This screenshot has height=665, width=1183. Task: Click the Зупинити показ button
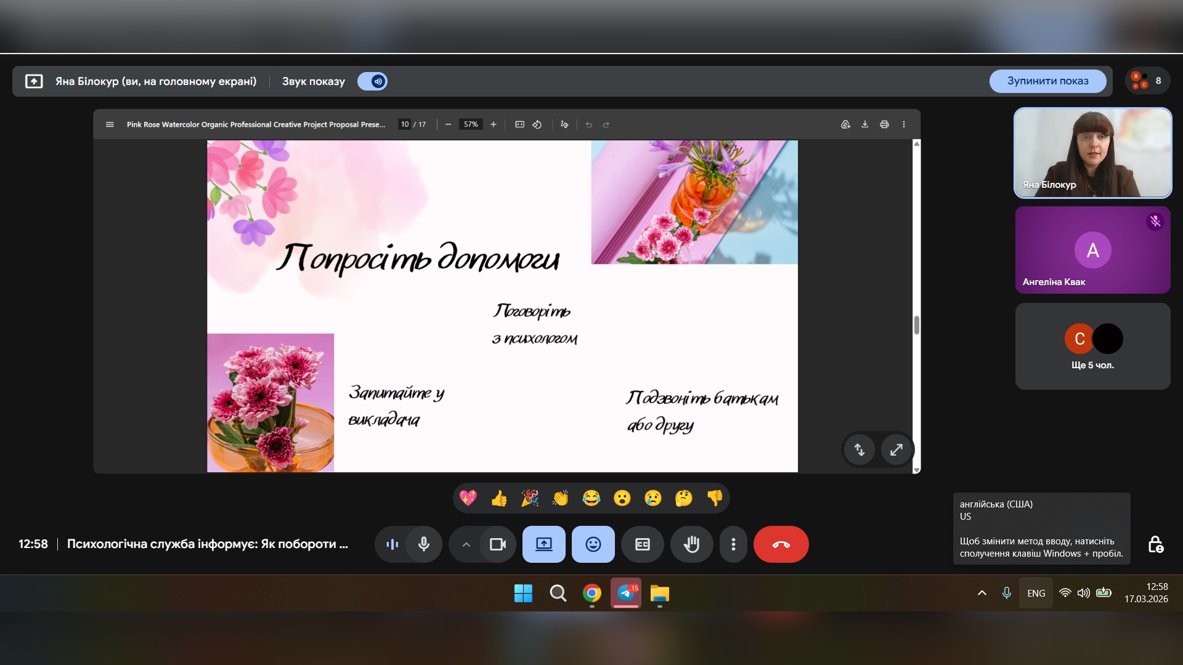[x=1047, y=81]
